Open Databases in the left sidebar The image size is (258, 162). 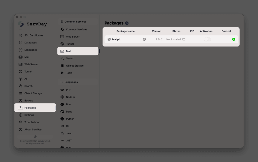tap(30, 43)
